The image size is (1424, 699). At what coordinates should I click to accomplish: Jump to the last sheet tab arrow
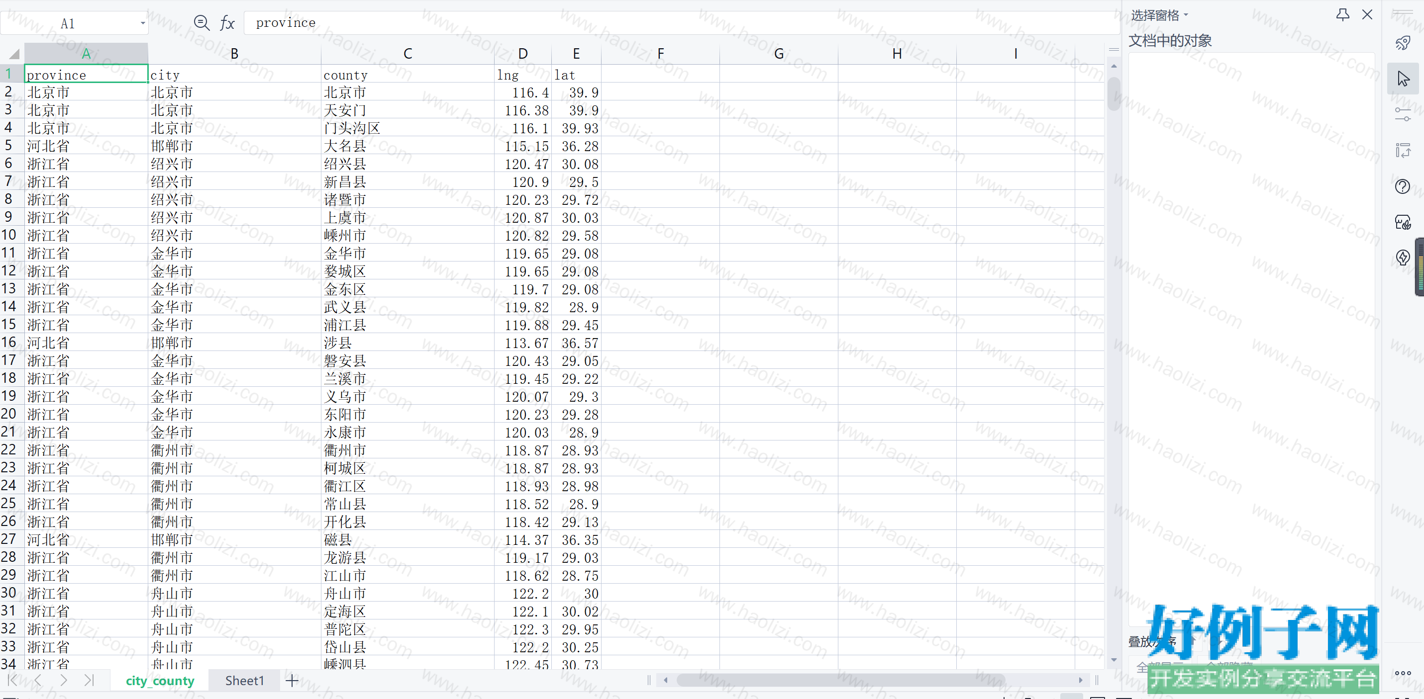click(x=89, y=680)
